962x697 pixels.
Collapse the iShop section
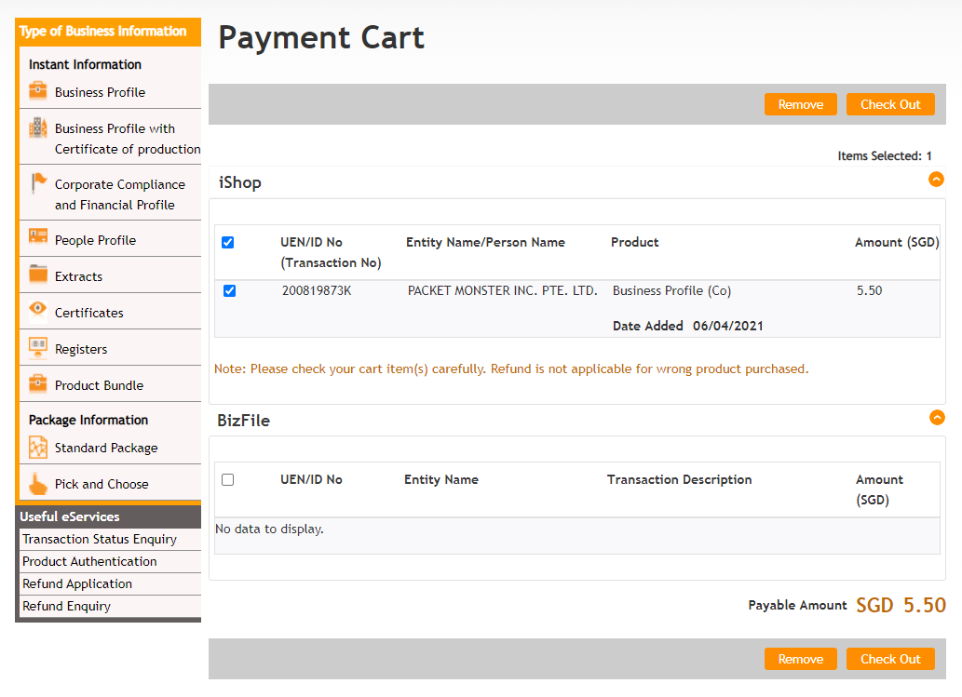click(936, 180)
